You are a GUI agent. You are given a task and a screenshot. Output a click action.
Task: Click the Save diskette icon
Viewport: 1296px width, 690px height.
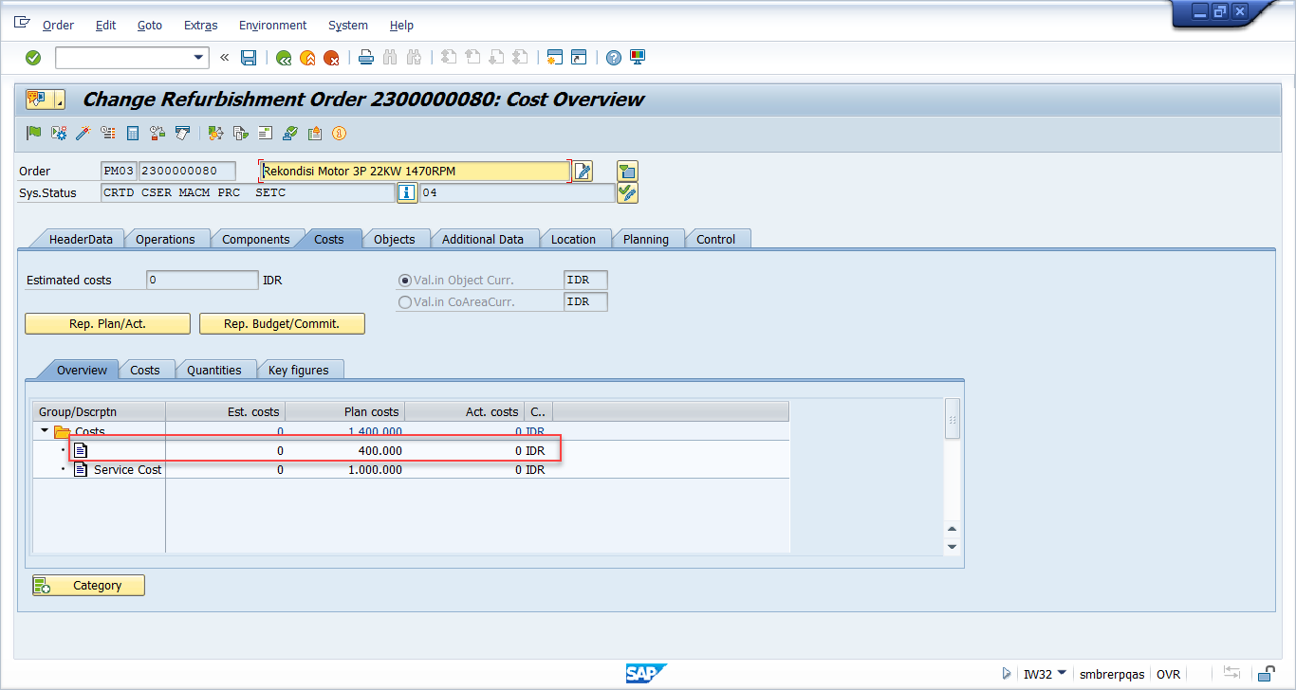coord(249,58)
